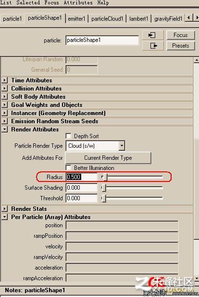Collapse the Render Attributes section
199x297 pixels.
tap(4, 129)
